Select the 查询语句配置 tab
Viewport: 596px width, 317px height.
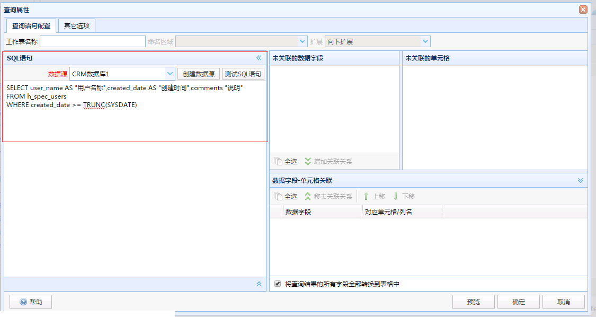pos(31,25)
